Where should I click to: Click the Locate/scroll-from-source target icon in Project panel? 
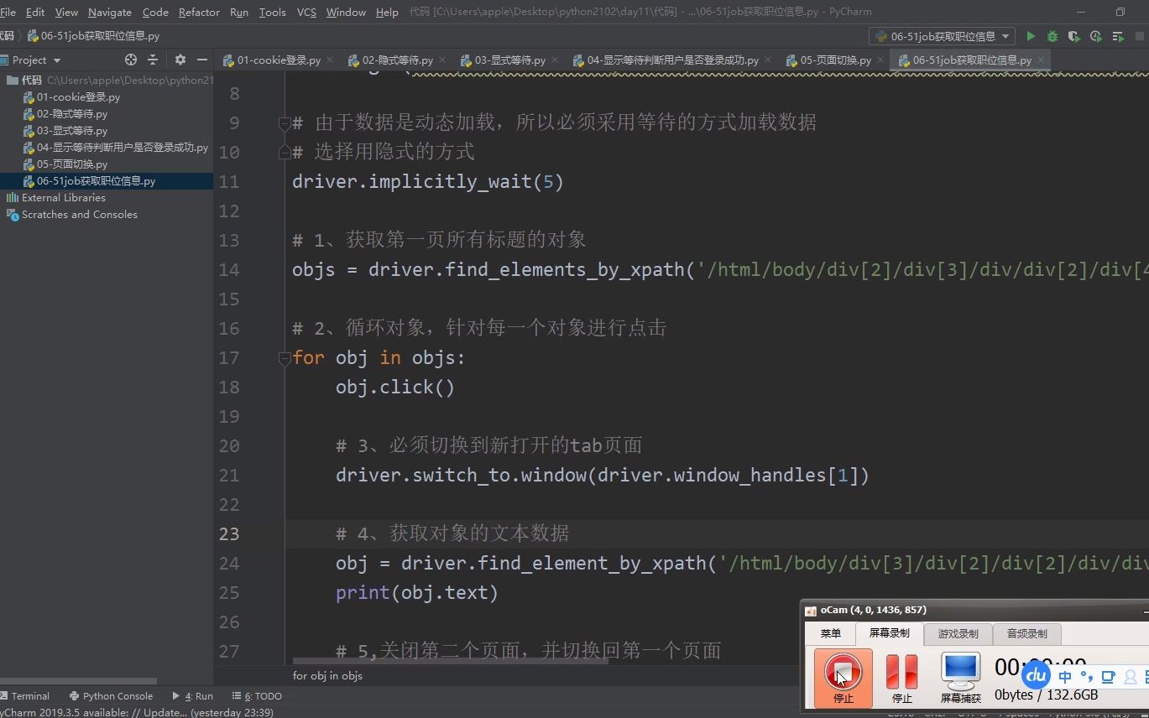130,60
